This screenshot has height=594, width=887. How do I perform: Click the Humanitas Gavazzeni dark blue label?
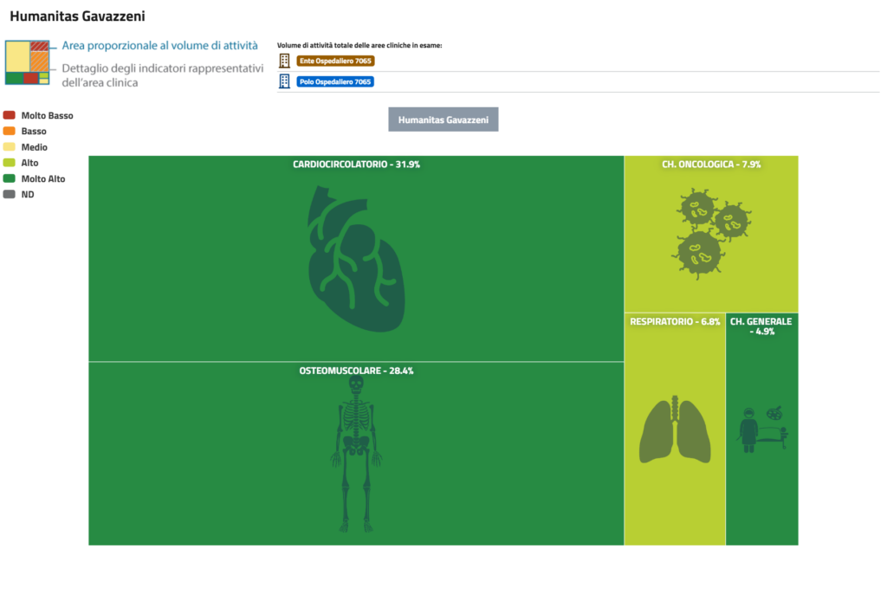(x=443, y=119)
